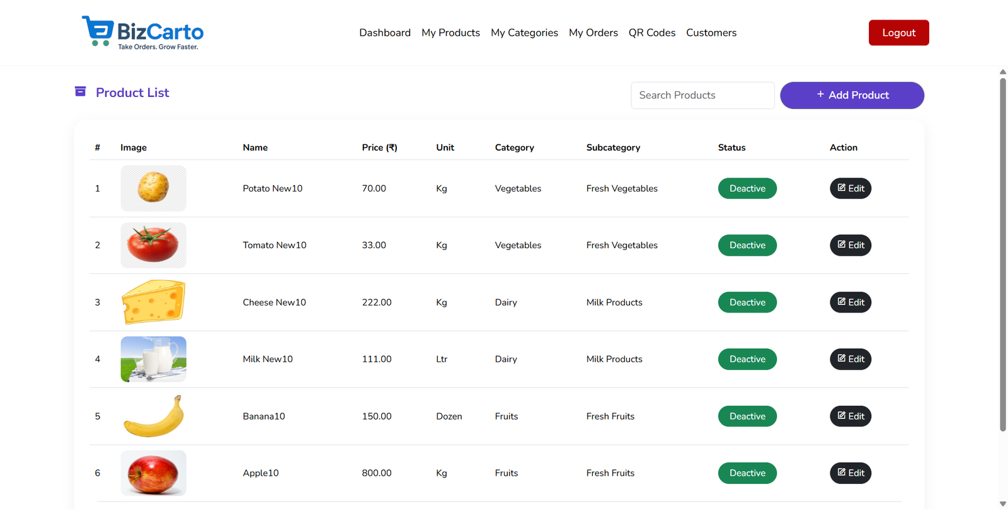The image size is (1008, 509).
Task: Edit the Milk New10 product
Action: click(x=850, y=359)
